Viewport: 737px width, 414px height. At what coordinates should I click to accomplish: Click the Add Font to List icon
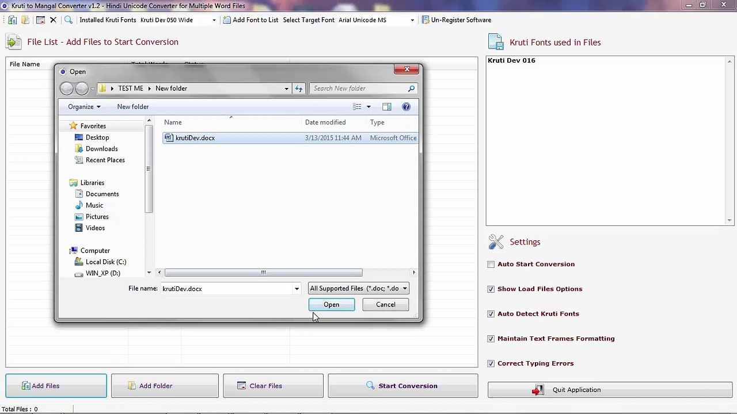click(x=227, y=20)
